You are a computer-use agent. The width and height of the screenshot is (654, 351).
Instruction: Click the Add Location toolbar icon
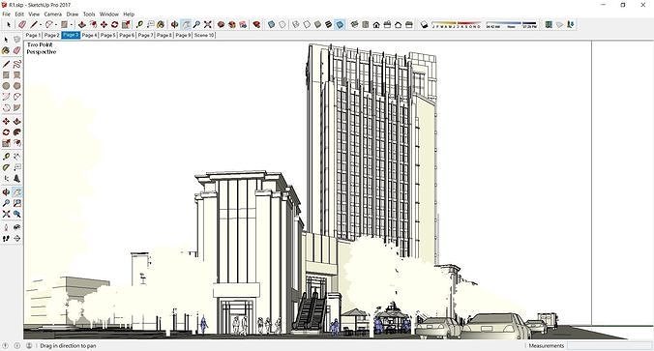549,24
